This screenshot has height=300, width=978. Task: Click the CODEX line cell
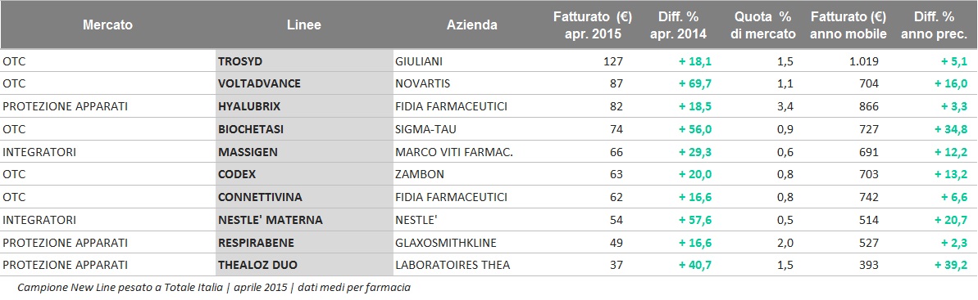[304, 174]
